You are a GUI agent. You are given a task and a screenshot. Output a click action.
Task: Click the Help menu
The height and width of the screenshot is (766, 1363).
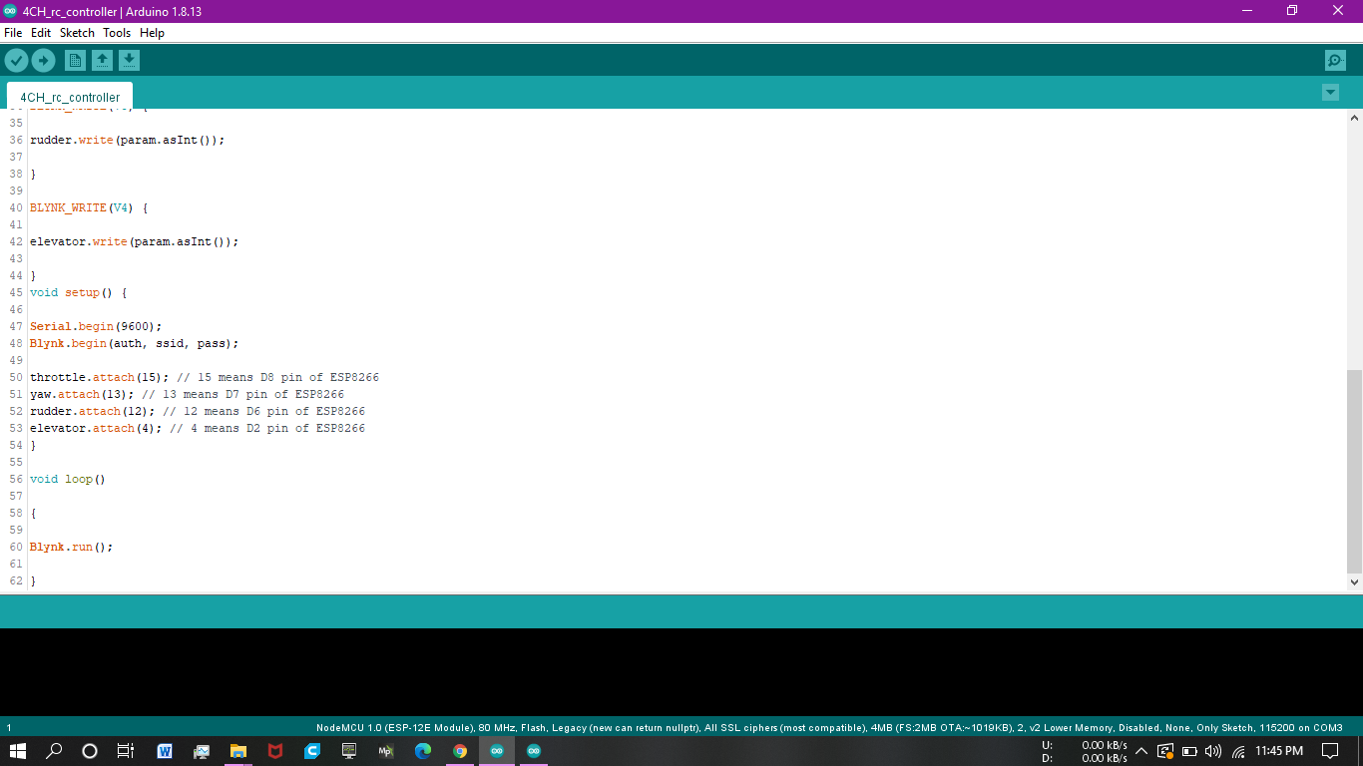tap(152, 33)
